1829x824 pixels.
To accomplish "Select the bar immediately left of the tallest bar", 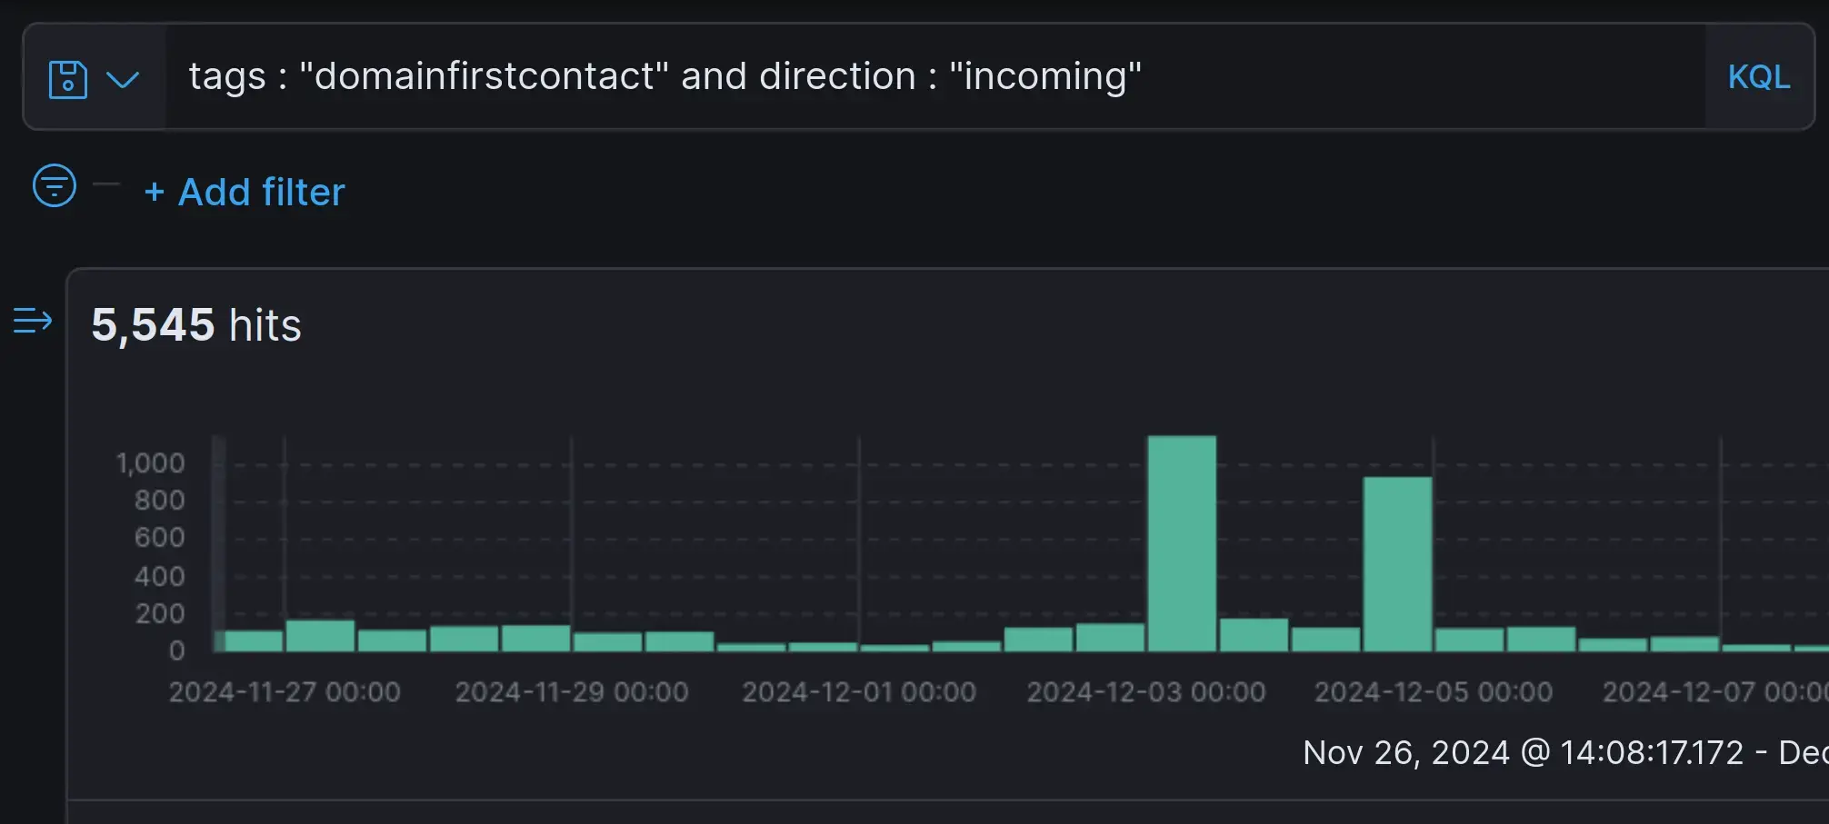I will pyautogui.click(x=1110, y=637).
